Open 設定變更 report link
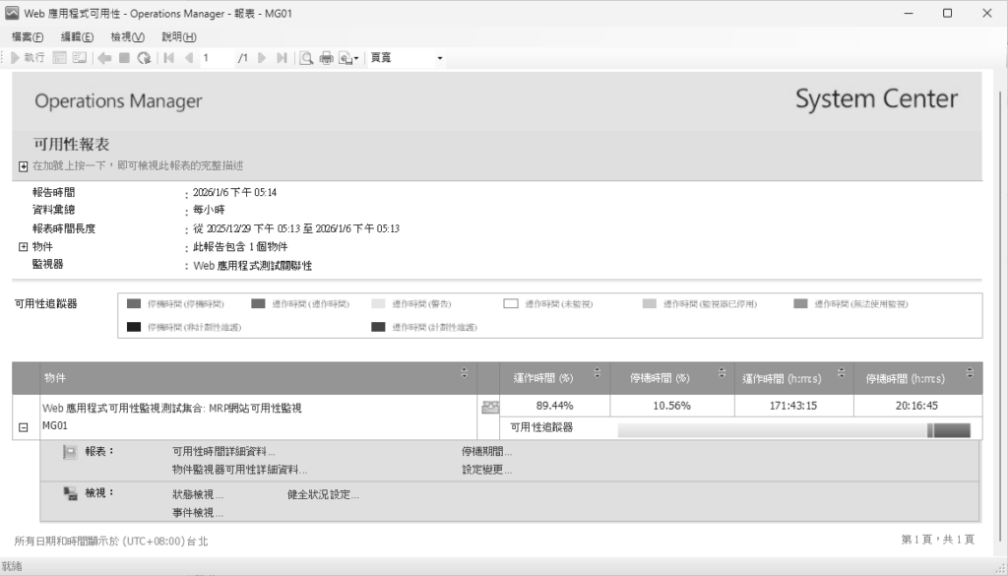 (487, 470)
